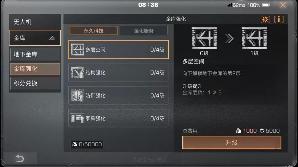Screen dimensions: 298x167
Task: Open the gear settings icon
Action: 265,19
